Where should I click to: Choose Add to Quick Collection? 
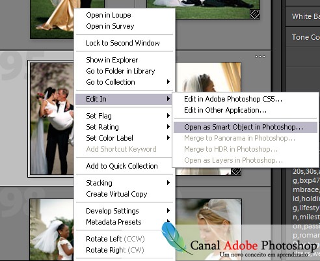click(x=124, y=166)
